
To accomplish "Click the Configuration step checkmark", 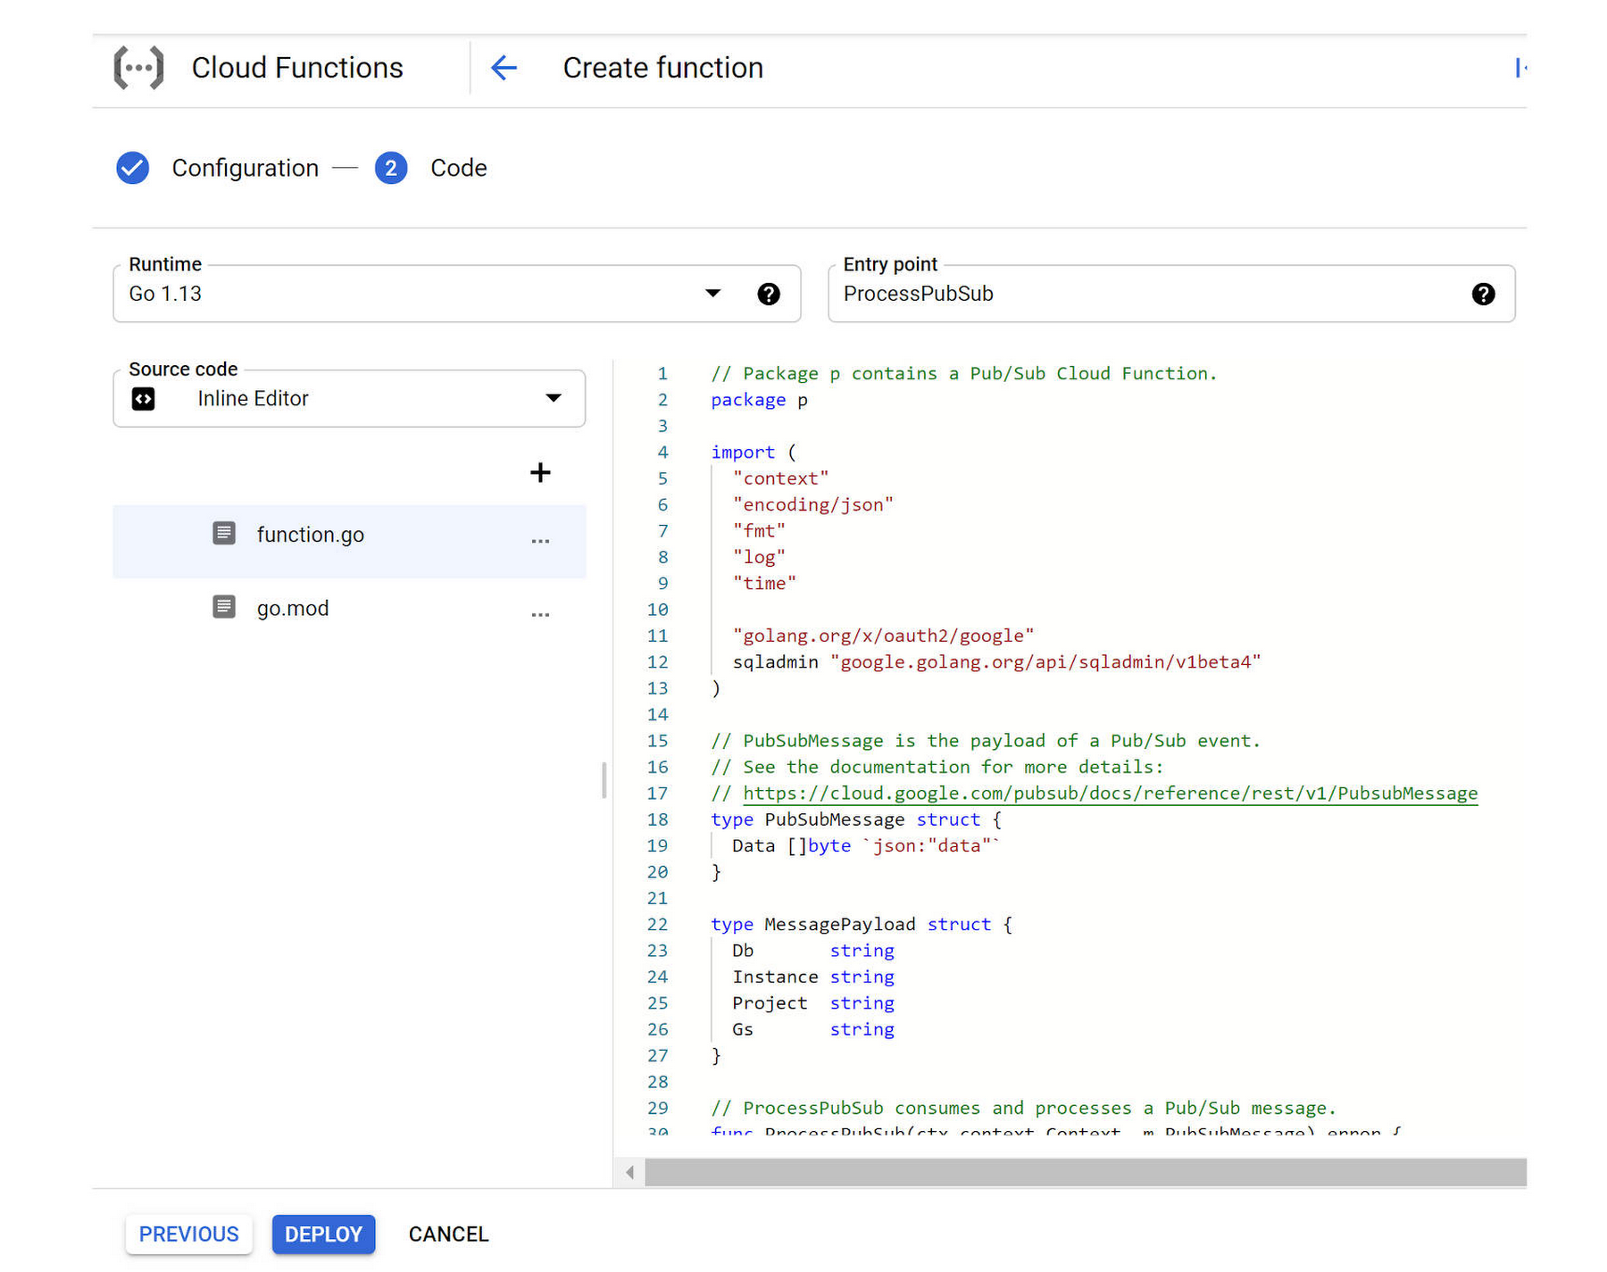I will pyautogui.click(x=132, y=168).
